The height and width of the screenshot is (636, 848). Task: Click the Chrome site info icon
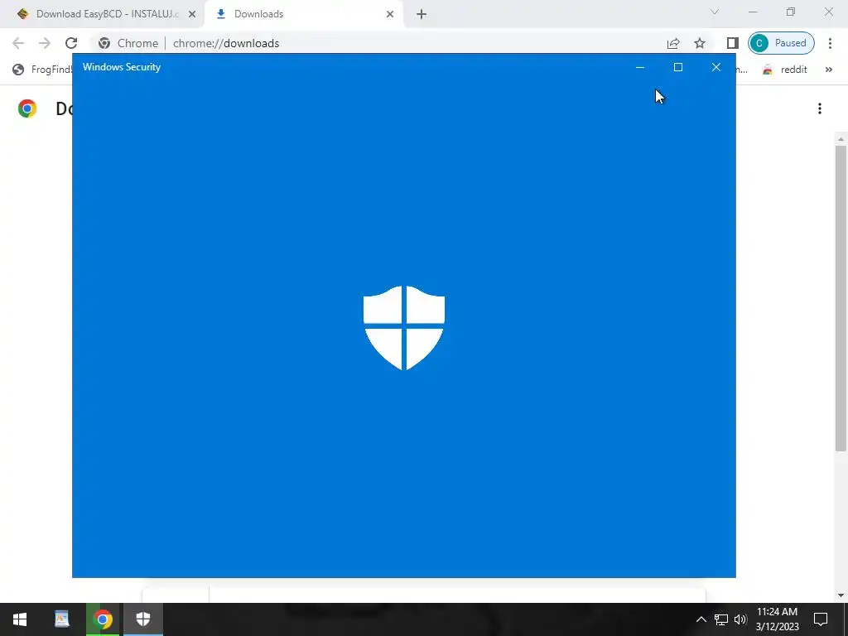tap(104, 43)
